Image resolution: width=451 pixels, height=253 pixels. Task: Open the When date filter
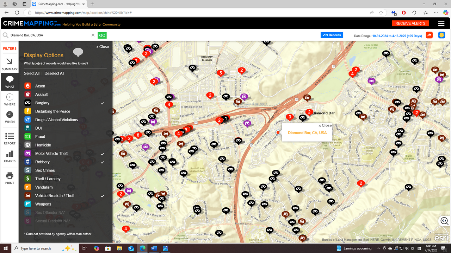[x=10, y=117]
